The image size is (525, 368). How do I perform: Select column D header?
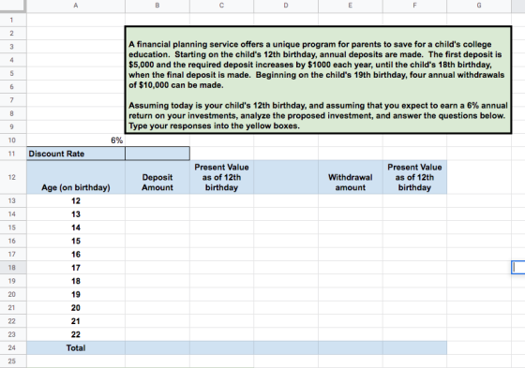click(286, 6)
